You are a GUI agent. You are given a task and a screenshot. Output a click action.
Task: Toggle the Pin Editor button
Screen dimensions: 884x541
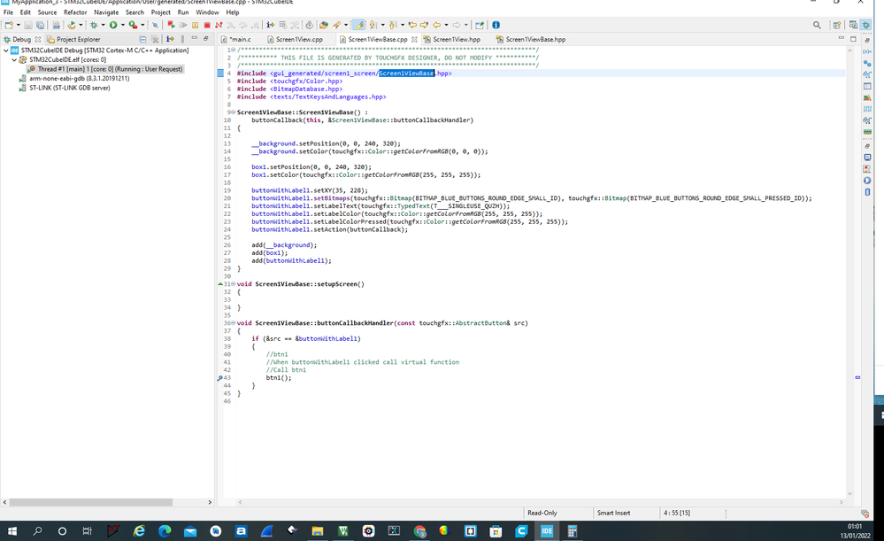[x=480, y=25]
